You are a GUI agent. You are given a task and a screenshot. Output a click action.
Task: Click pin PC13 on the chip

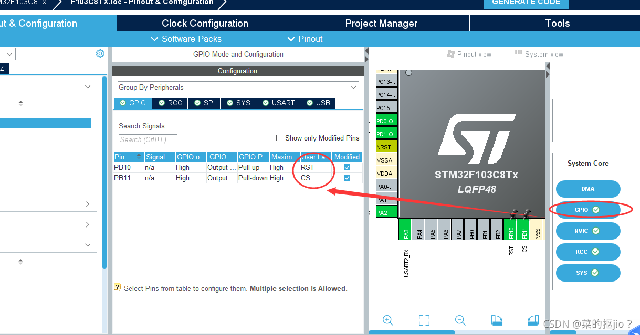(x=387, y=81)
